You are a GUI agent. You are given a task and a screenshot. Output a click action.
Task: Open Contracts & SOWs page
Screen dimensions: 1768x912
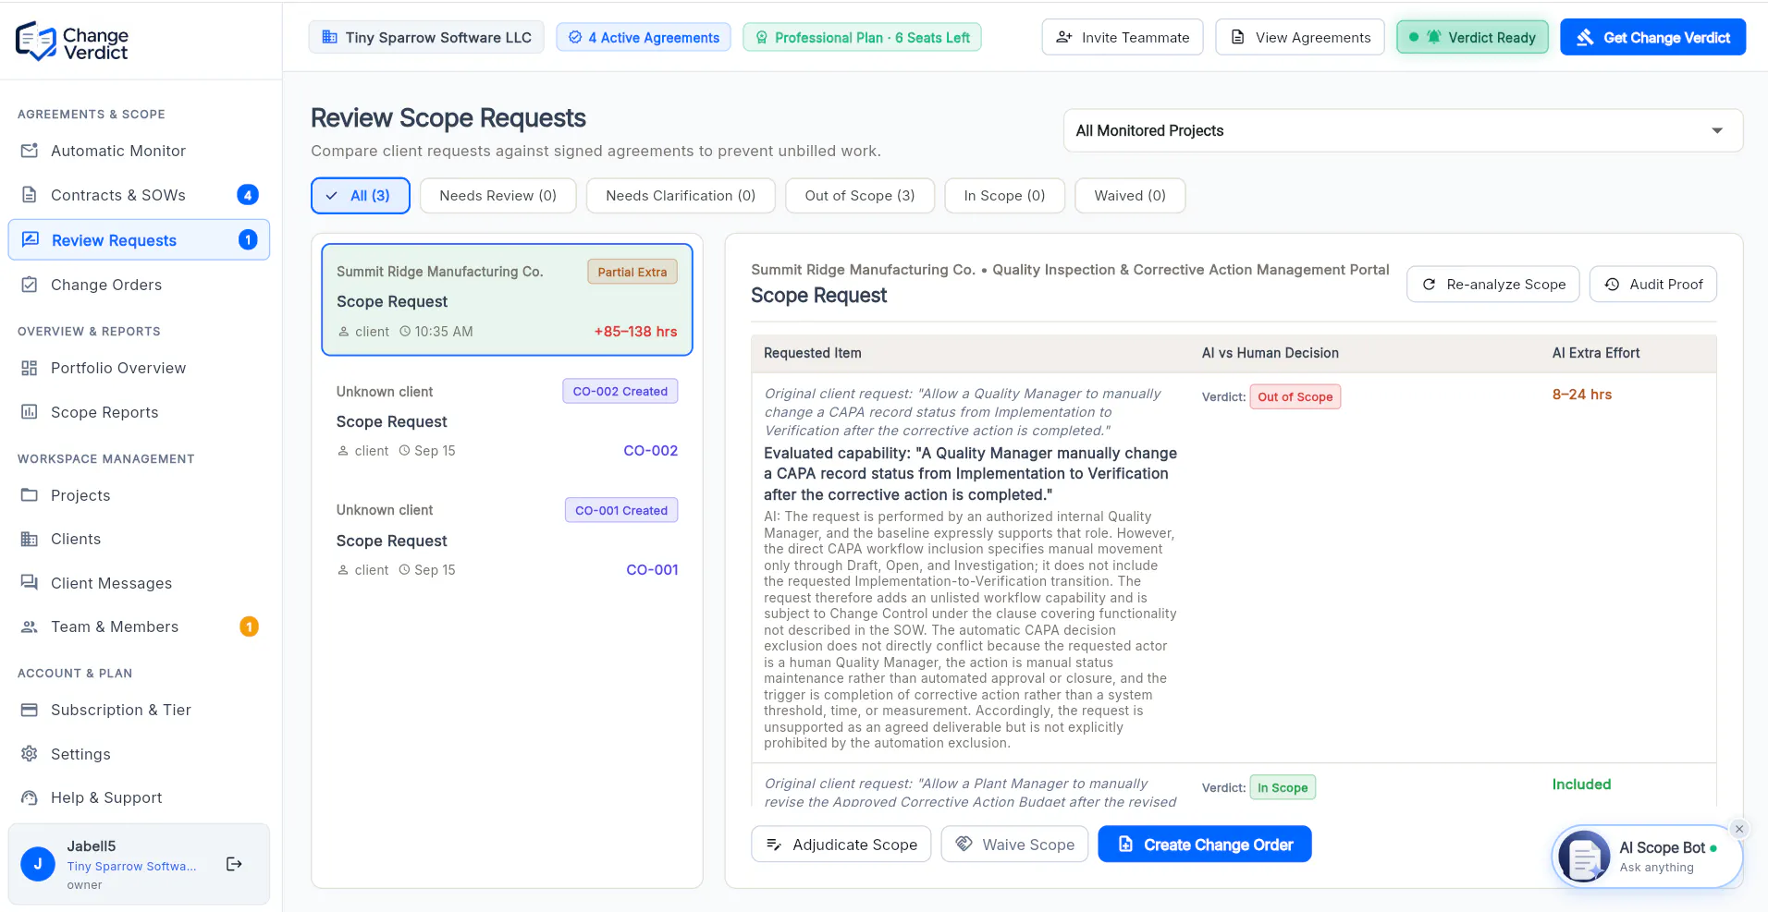point(139,195)
